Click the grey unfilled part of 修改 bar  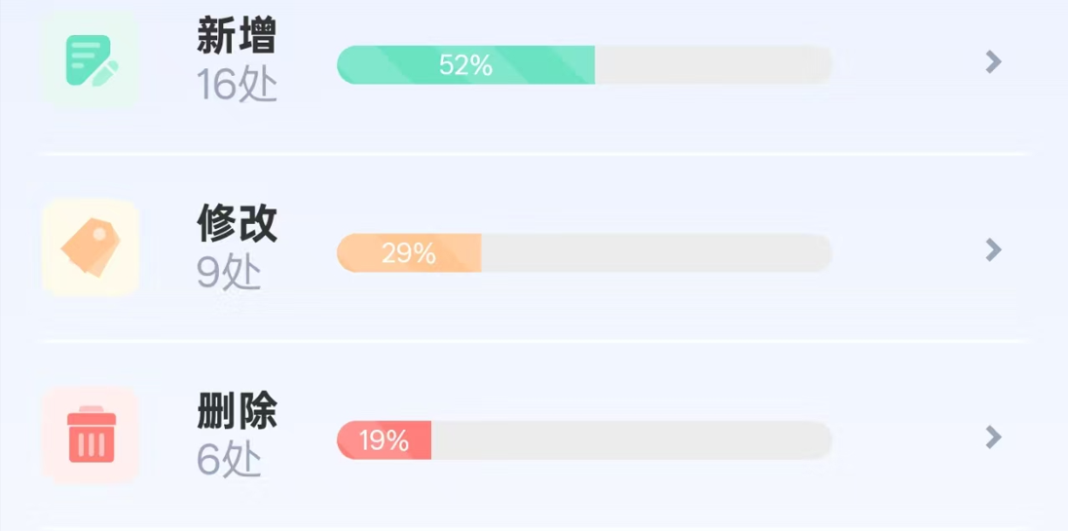[656, 253]
